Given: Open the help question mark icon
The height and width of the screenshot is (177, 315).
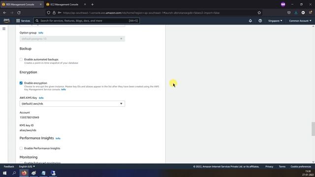Looking at the screenshot, I should tap(260, 21).
